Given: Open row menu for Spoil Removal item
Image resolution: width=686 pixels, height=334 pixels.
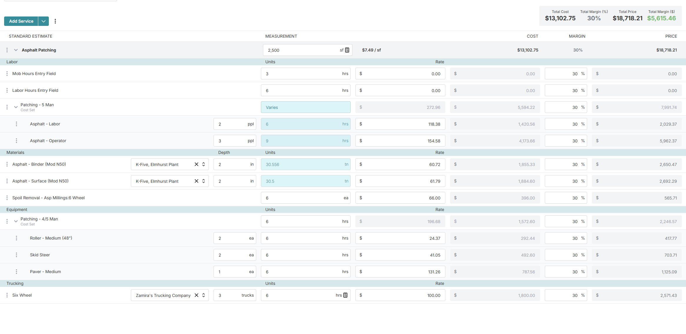Looking at the screenshot, I should tap(7, 198).
